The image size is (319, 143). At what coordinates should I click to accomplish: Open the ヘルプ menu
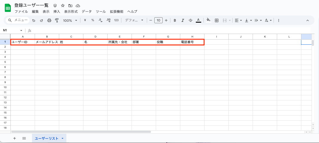tap(132, 12)
